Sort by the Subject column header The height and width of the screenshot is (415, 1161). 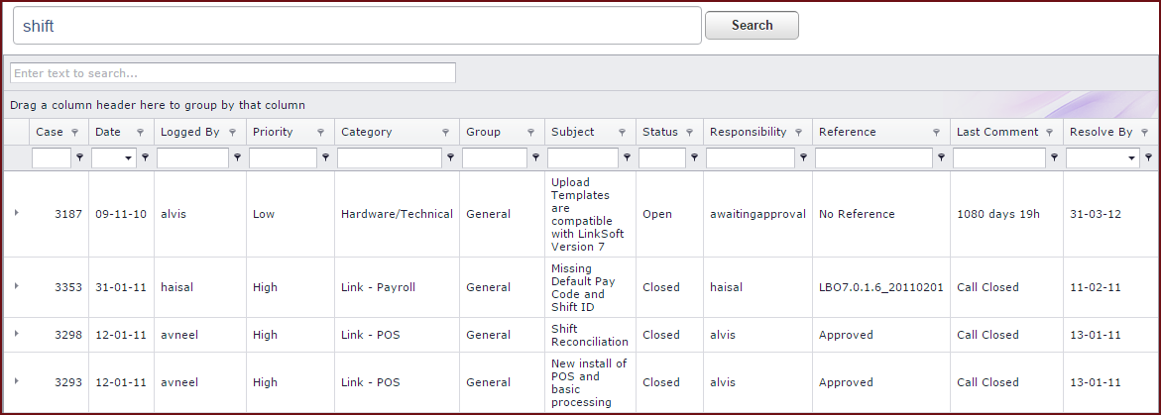(573, 132)
